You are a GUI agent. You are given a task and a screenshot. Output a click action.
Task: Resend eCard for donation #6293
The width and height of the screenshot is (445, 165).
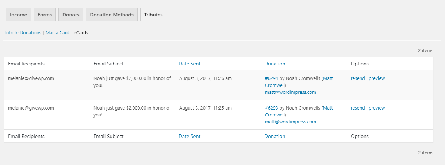tap(358, 108)
